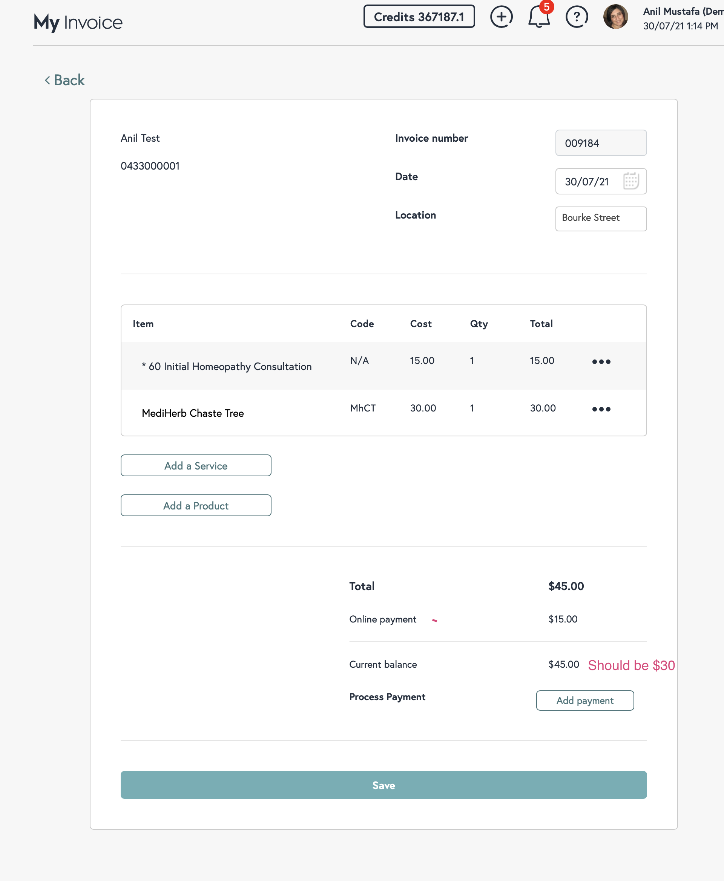
Task: Open the date calendar picker icon
Action: [x=630, y=181]
